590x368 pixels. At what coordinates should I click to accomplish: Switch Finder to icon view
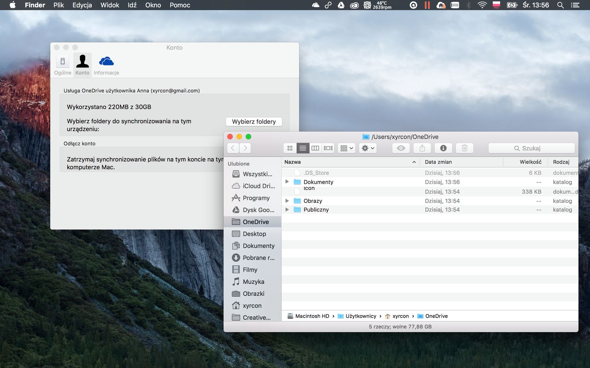click(x=290, y=148)
